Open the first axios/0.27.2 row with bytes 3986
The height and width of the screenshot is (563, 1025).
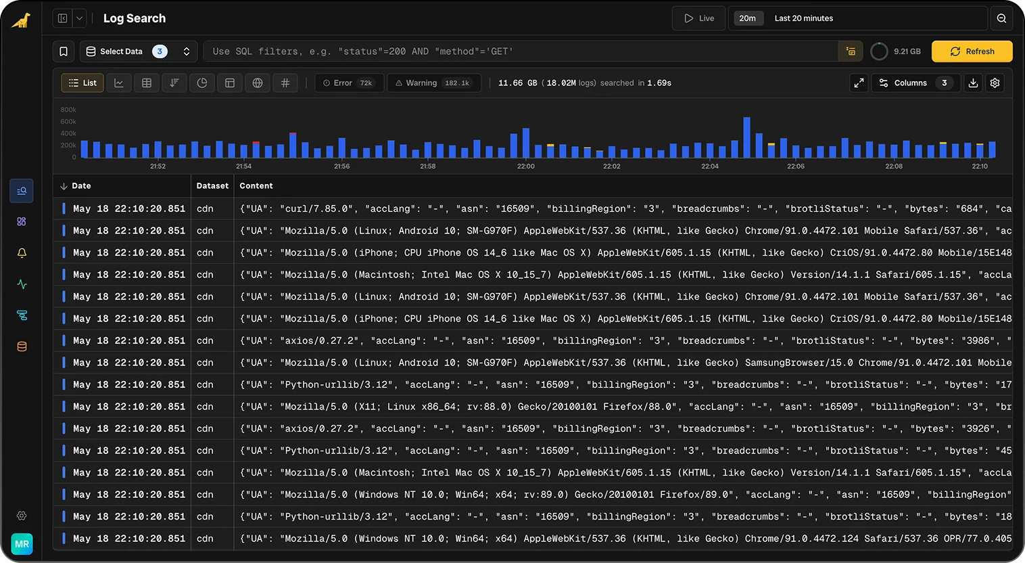pyautogui.click(x=533, y=340)
